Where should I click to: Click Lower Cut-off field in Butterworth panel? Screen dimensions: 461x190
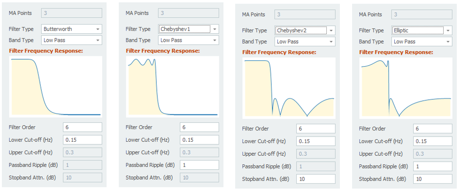coord(82,140)
